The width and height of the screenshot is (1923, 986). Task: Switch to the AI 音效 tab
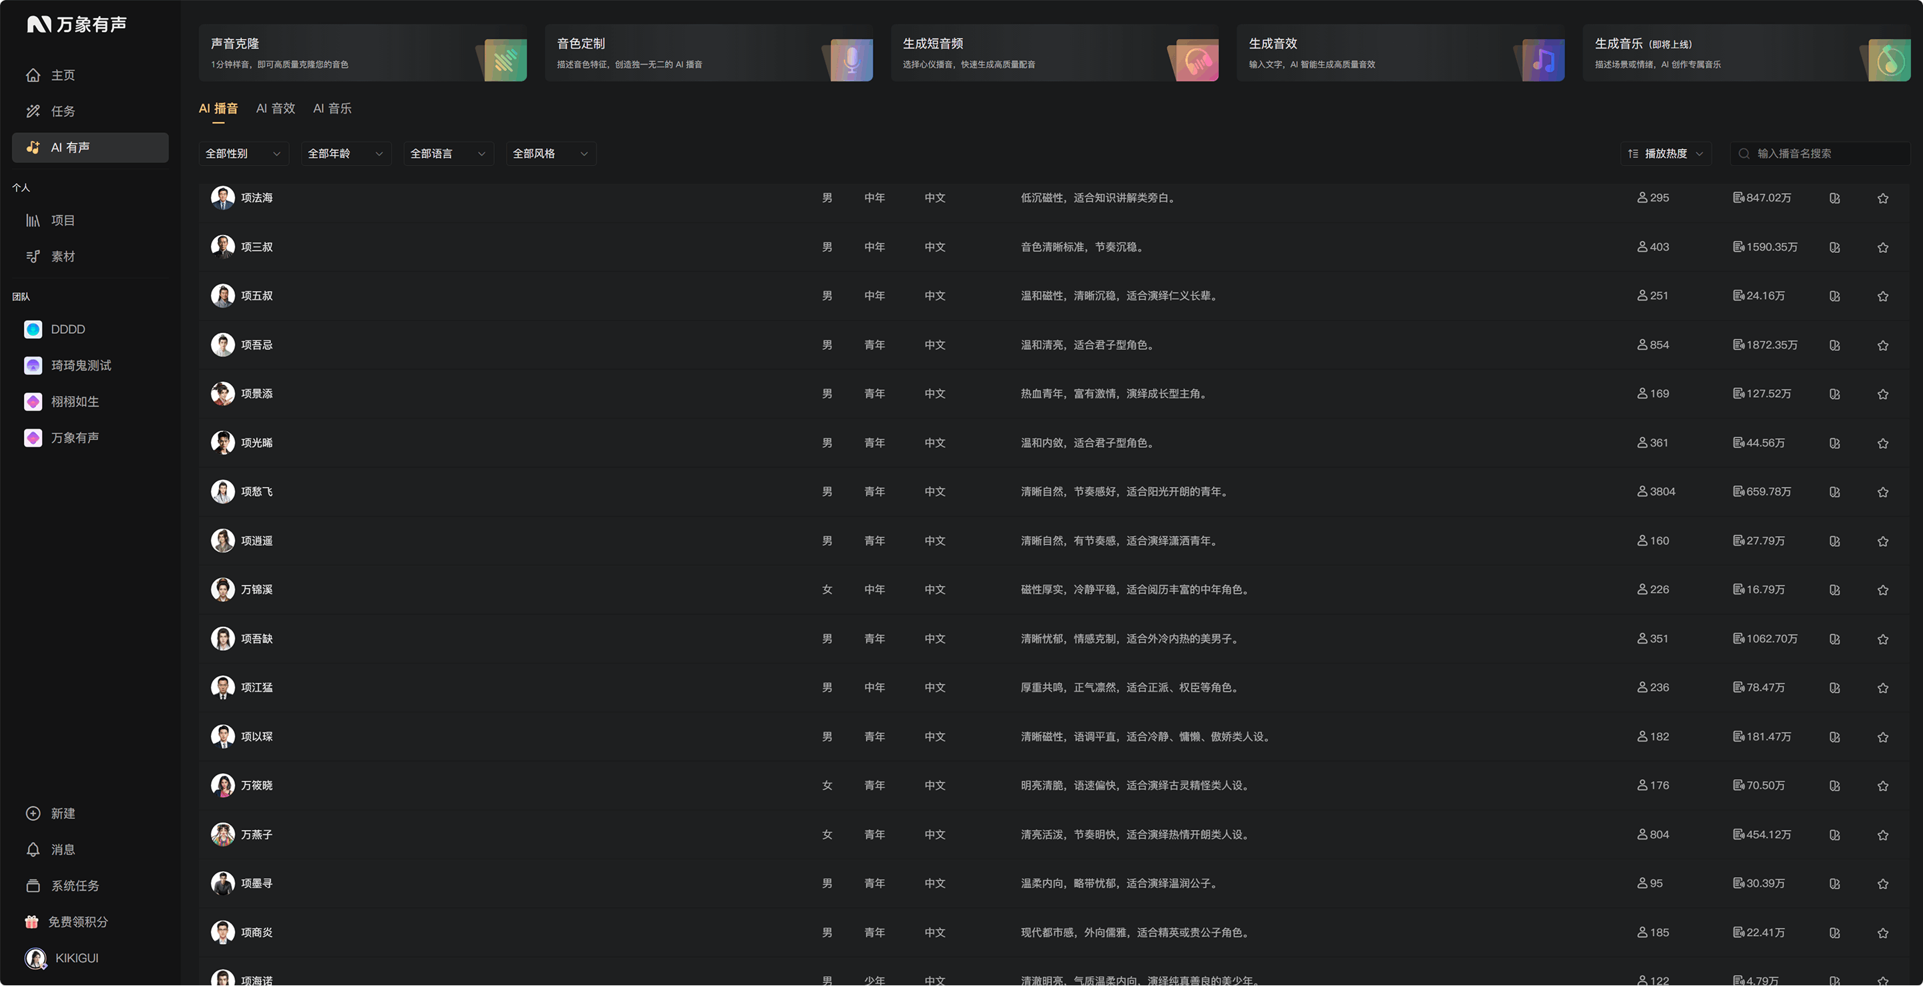[x=276, y=109]
